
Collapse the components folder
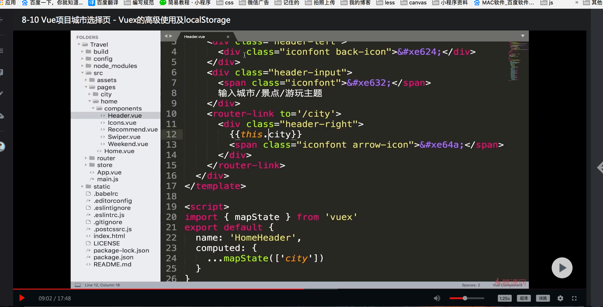(93, 108)
